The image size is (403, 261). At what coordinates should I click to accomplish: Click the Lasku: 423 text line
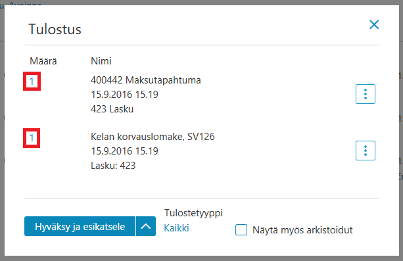(x=113, y=166)
